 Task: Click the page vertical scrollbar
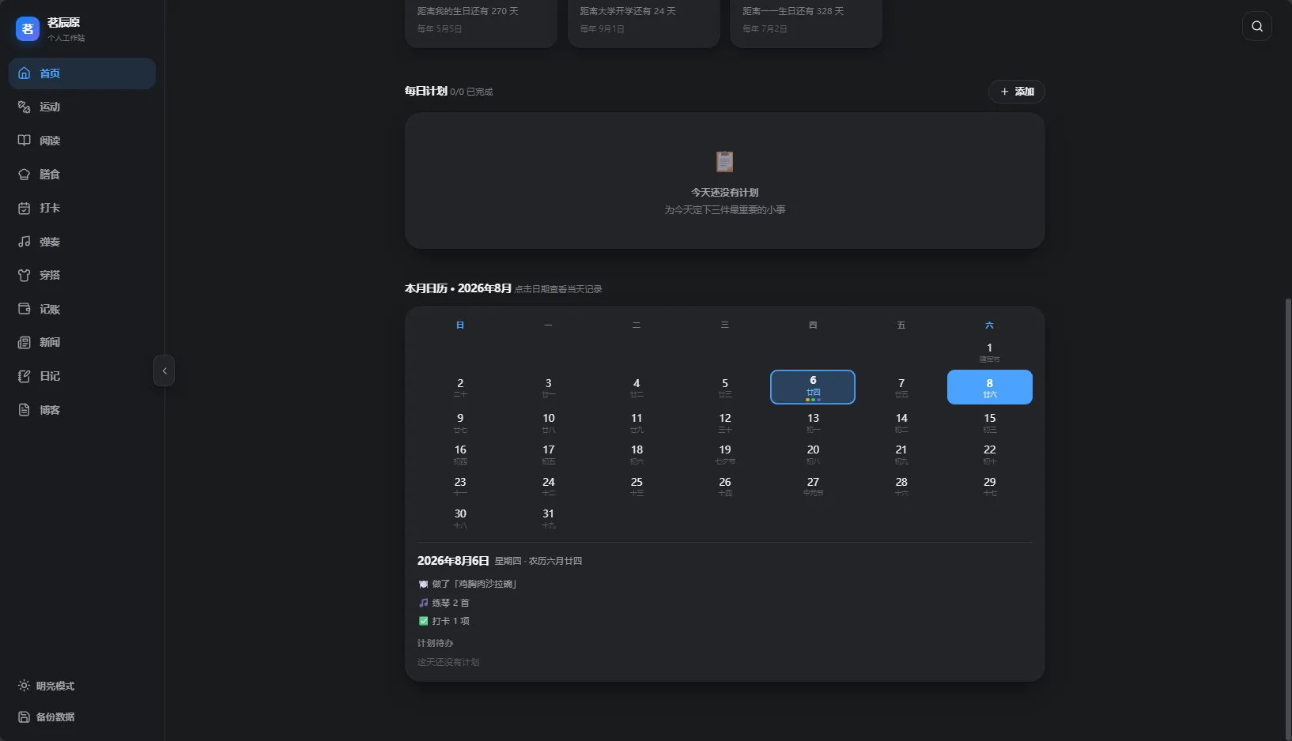(1288, 517)
